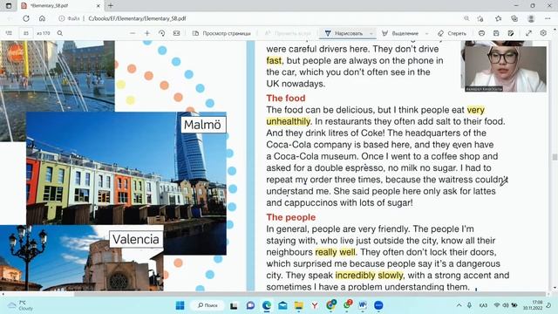The image size is (558, 314).
Task: Select the 'Стереть' eraser tool
Action: 452,33
